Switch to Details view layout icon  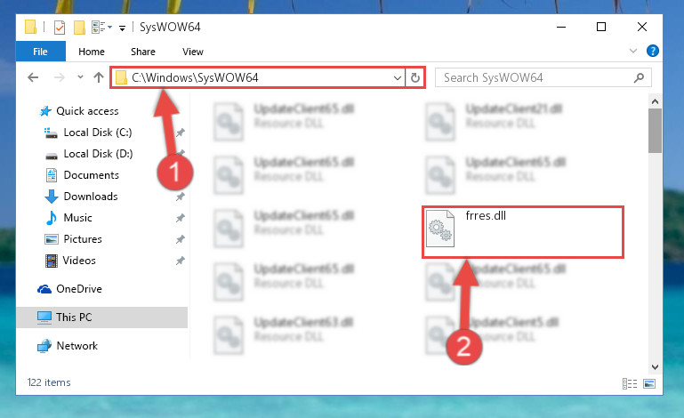point(630,383)
